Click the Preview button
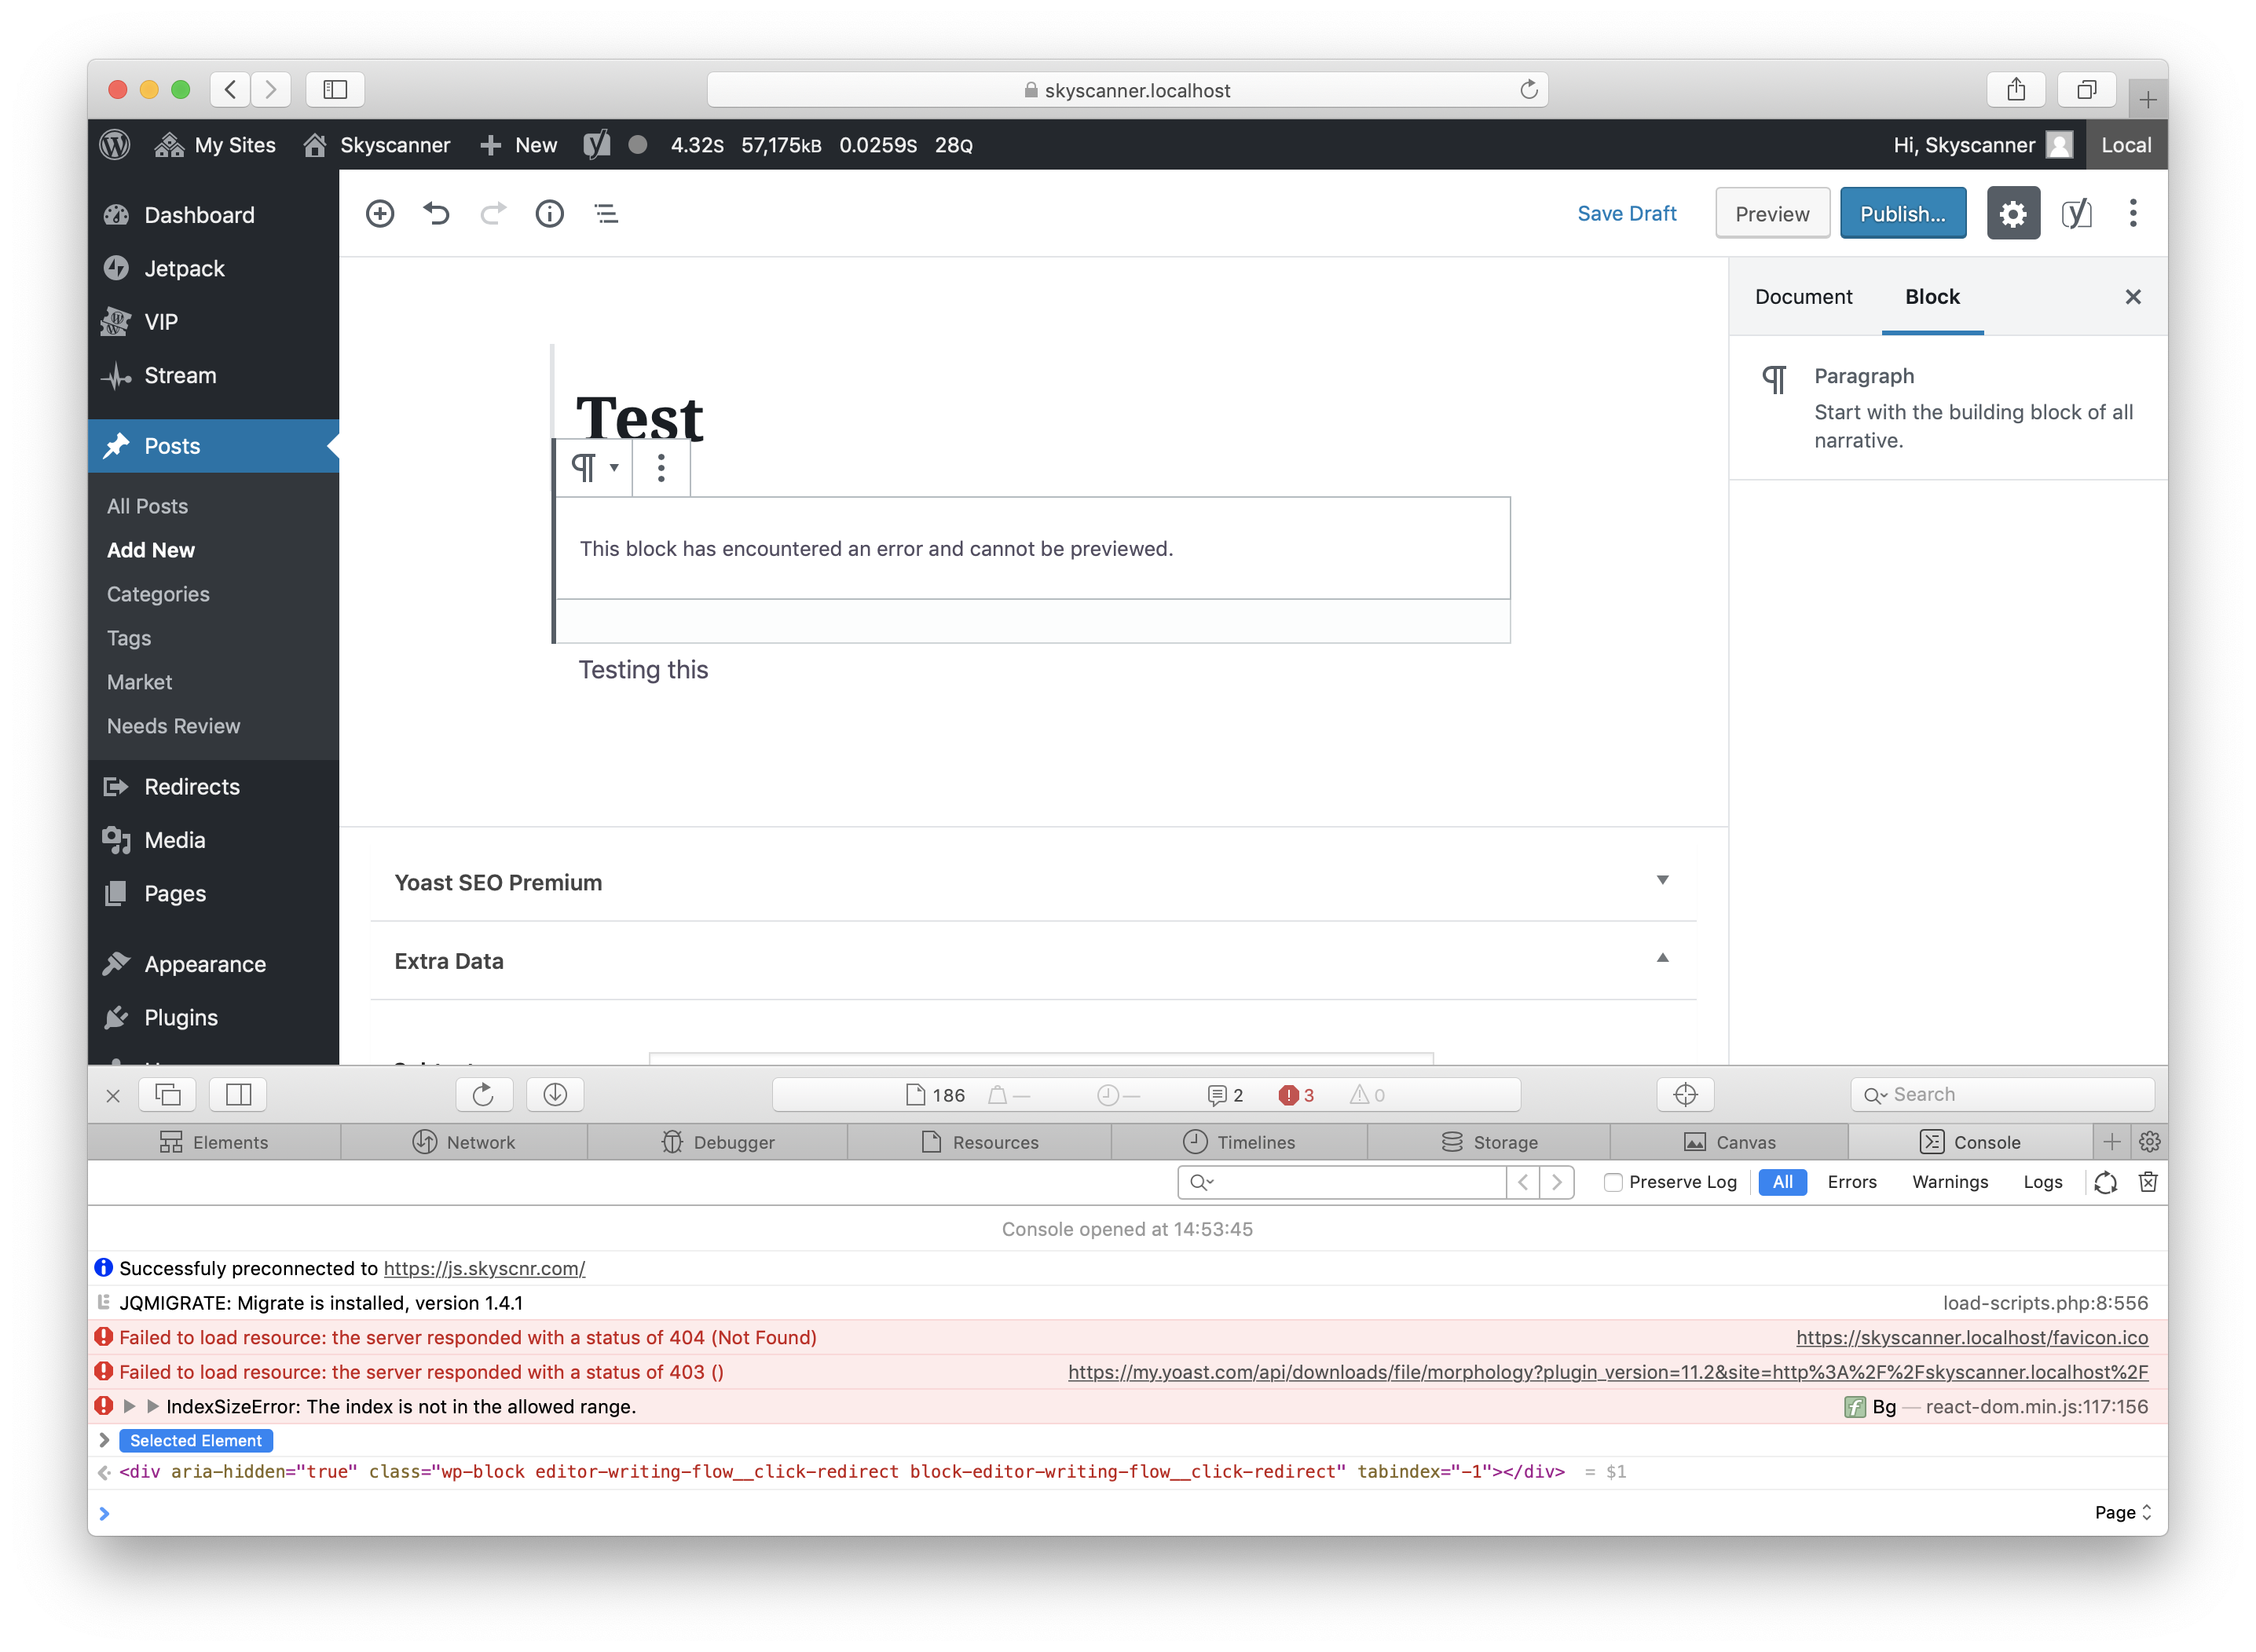 coord(1772,214)
